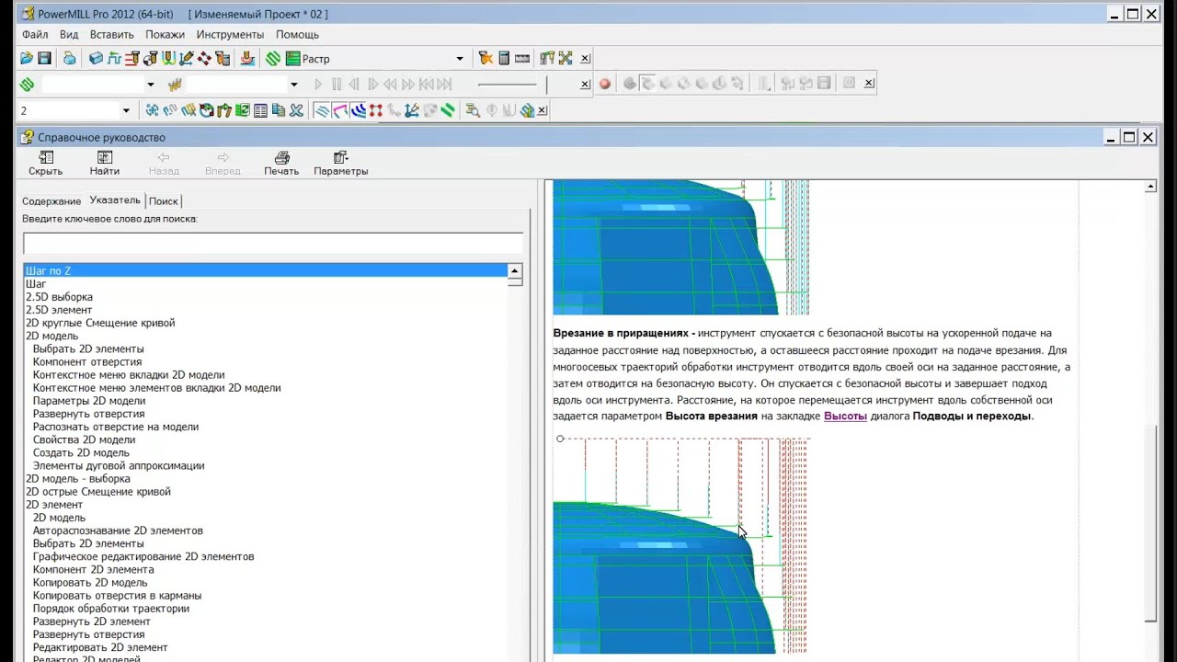Close the simulation toolbar with its X
This screenshot has width=1177, height=662.
tap(585, 85)
